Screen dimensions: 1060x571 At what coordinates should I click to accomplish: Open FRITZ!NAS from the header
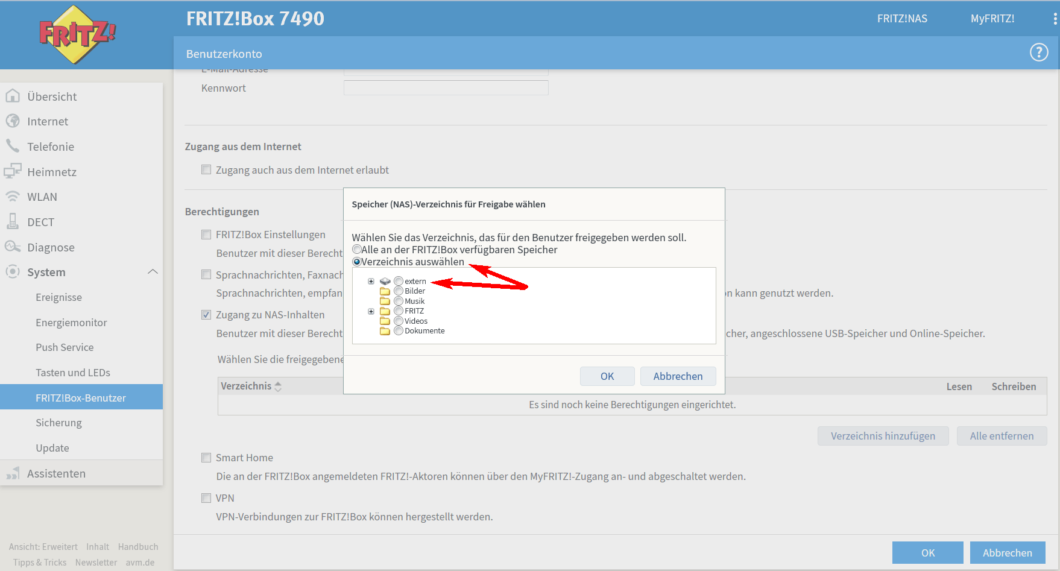pyautogui.click(x=902, y=19)
